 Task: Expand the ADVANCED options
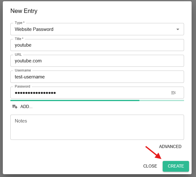tap(170, 146)
